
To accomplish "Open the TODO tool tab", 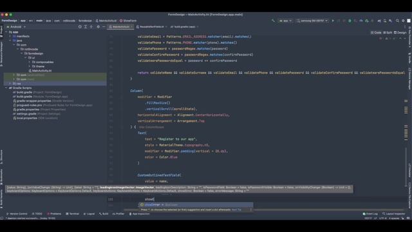I will click(x=37, y=214).
